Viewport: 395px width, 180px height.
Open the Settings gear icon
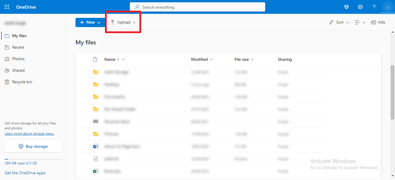[x=360, y=7]
